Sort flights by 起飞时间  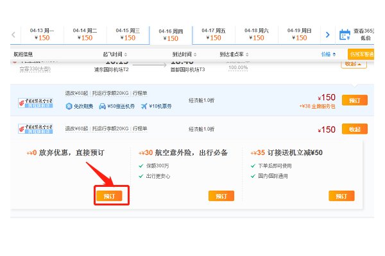(115, 54)
